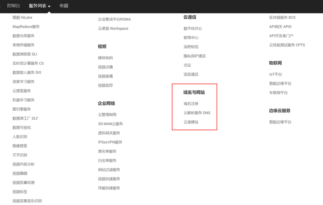The width and height of the screenshot is (323, 205).
Task: Click the 企业网络 category heading
Action: (x=107, y=103)
